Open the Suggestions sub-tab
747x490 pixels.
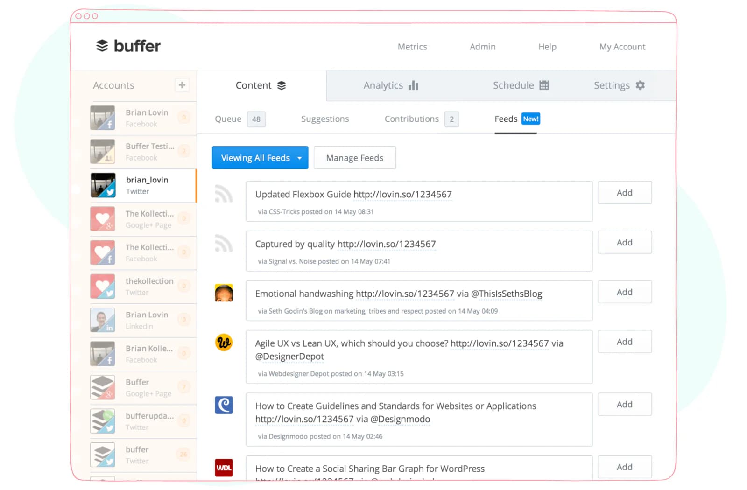click(x=325, y=119)
